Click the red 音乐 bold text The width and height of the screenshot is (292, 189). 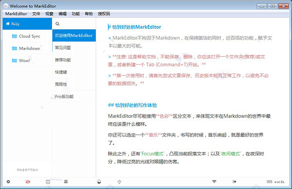pyautogui.click(x=153, y=135)
